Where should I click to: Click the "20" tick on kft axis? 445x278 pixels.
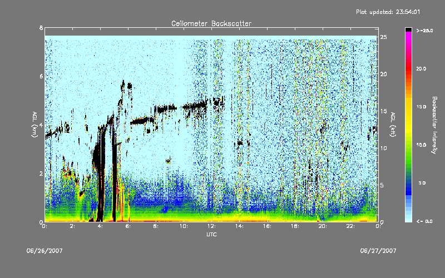(x=383, y=74)
